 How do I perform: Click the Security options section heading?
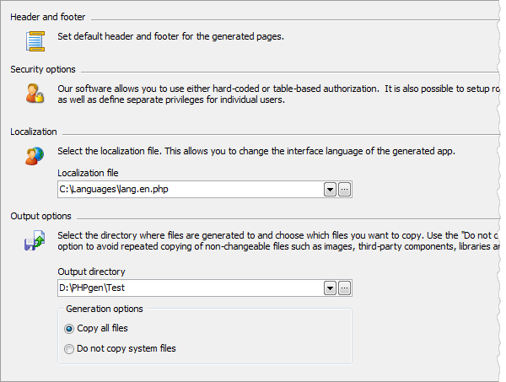(43, 69)
